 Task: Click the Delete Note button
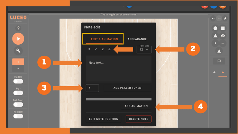pos(139,119)
